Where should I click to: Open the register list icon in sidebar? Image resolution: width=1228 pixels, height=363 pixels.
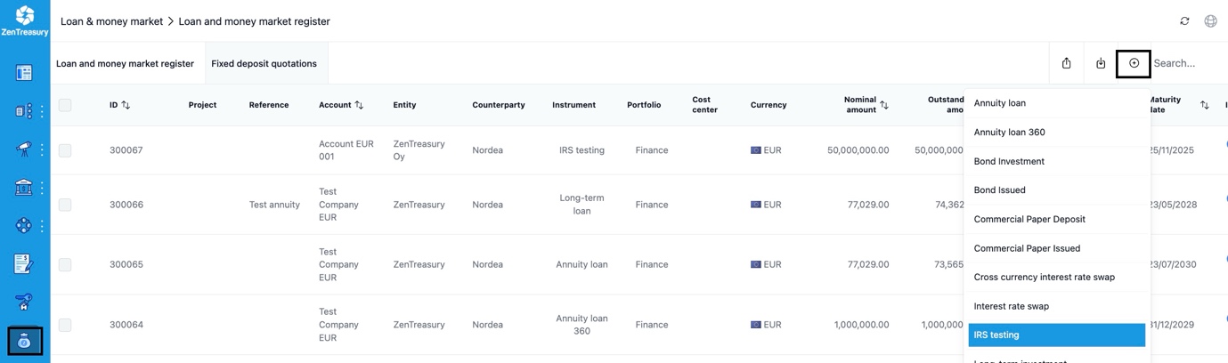point(23,111)
